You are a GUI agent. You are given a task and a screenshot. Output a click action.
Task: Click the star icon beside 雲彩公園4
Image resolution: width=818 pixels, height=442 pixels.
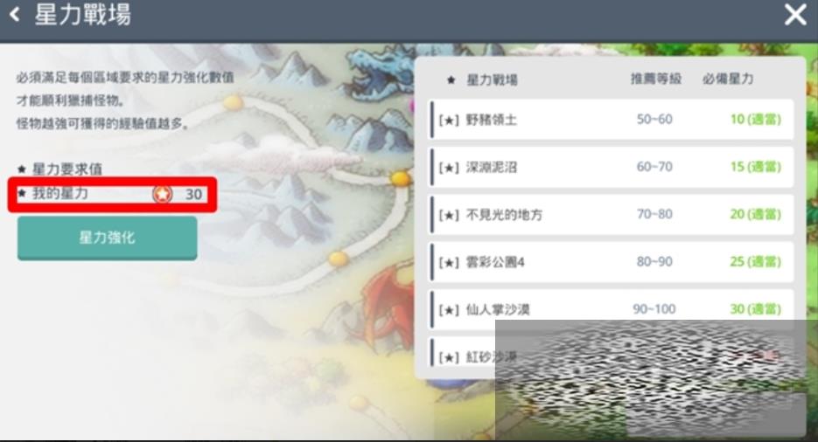tap(449, 262)
